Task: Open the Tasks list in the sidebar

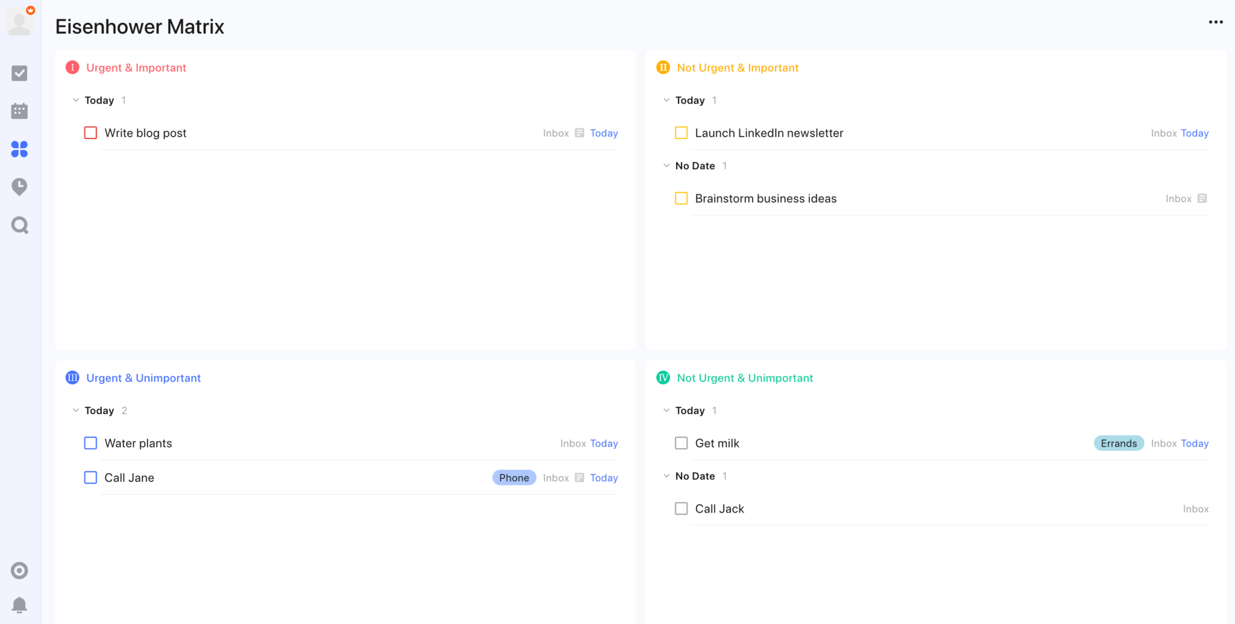Action: click(x=19, y=73)
